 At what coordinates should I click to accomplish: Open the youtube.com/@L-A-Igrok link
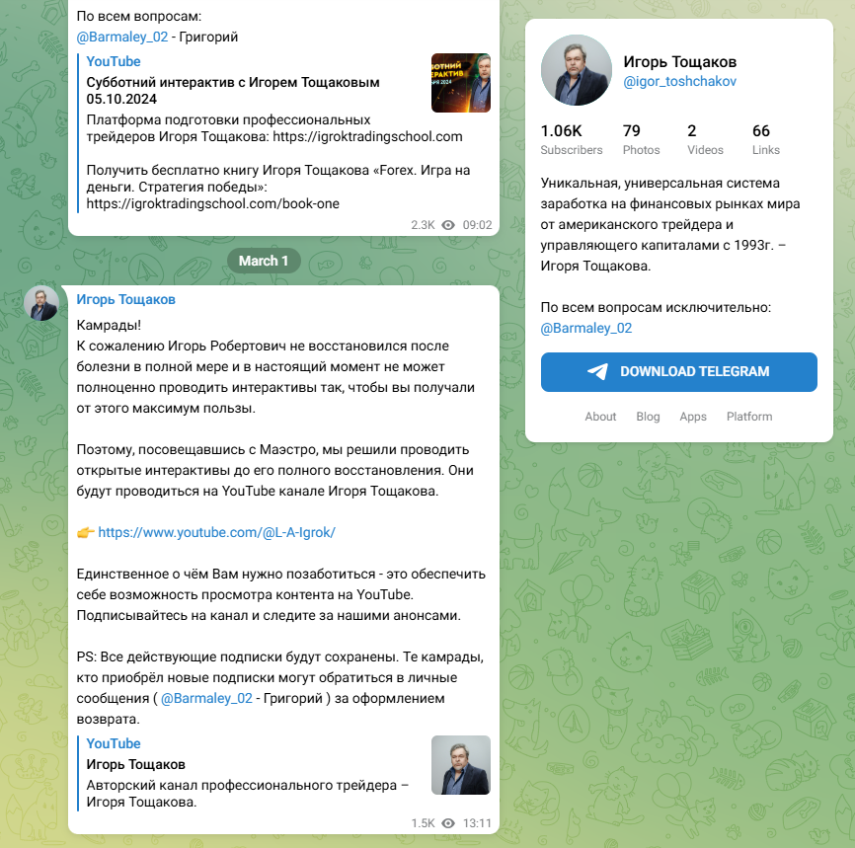tap(216, 532)
